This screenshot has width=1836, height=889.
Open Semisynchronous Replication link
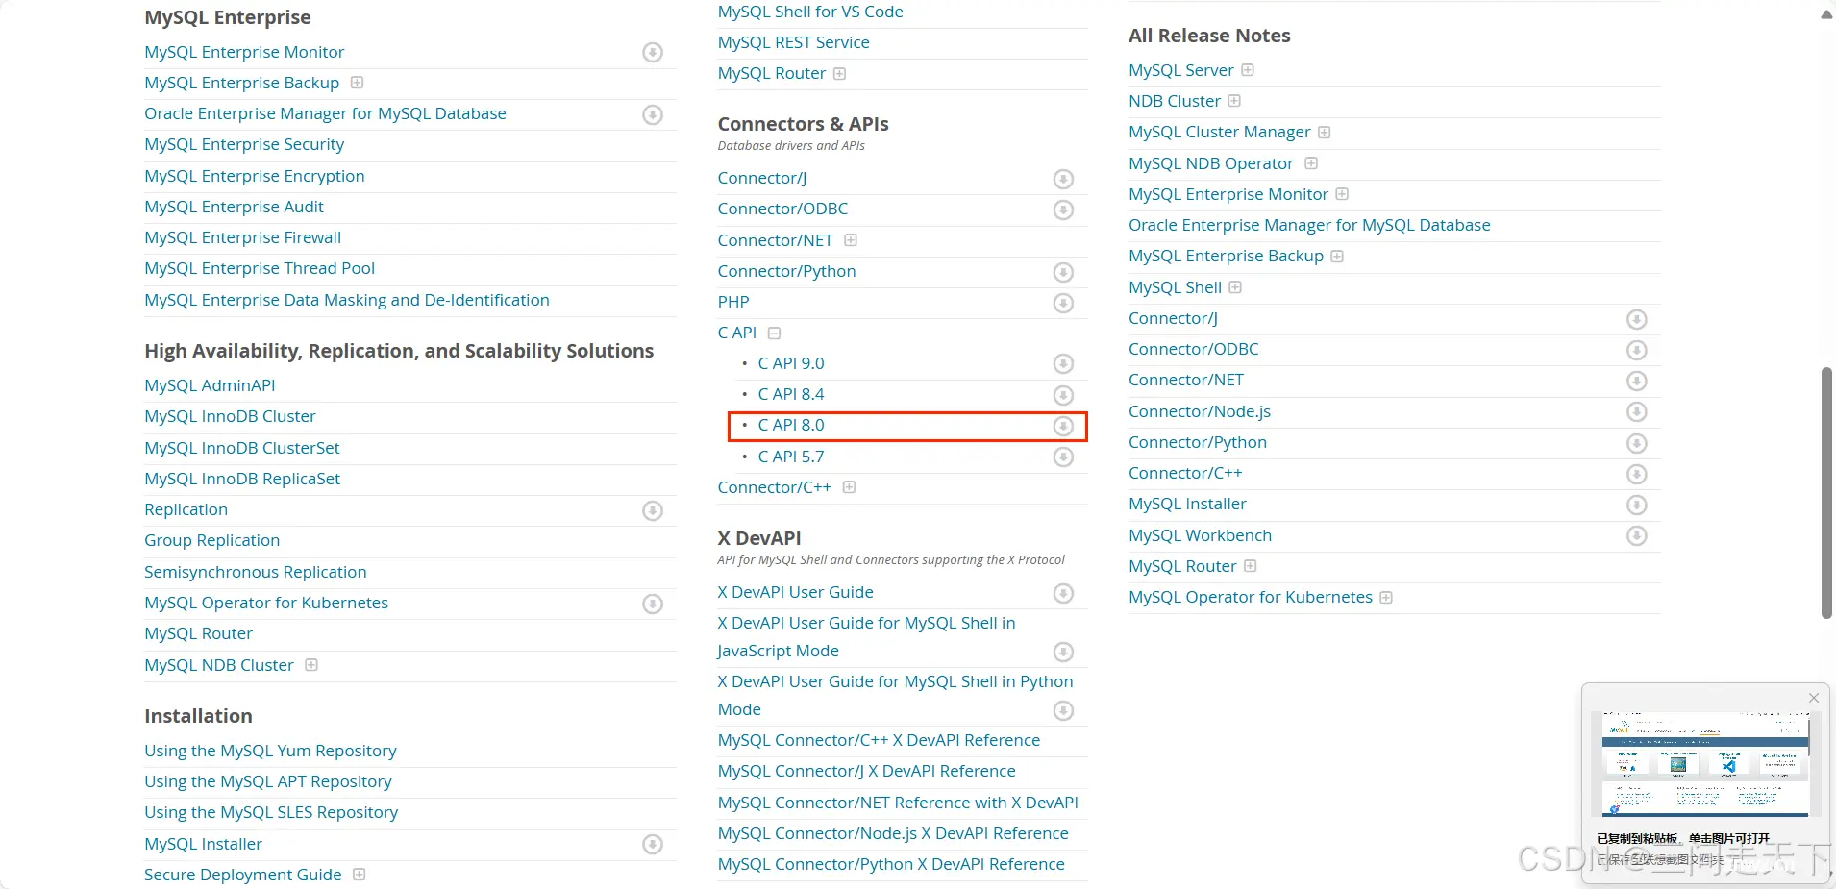coord(256,572)
